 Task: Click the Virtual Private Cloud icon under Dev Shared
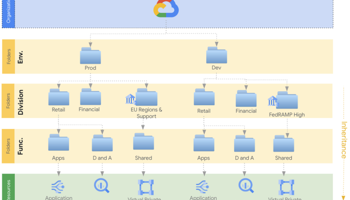pyautogui.click(x=286, y=187)
